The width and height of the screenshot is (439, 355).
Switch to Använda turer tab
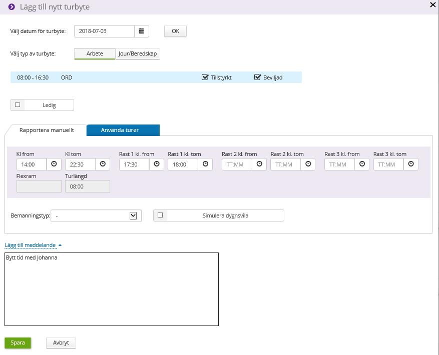123,130
